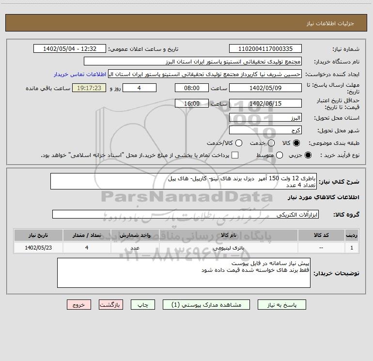Click the باتری لیتیومی item name cell

click(228, 248)
